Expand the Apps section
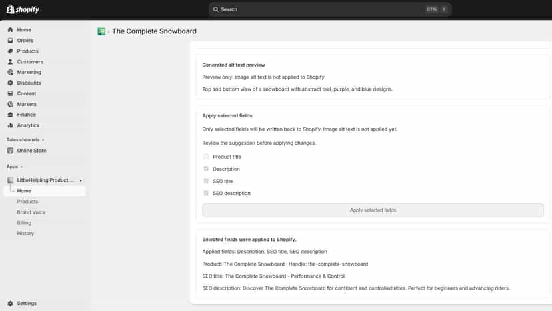This screenshot has height=311, width=552. [14, 166]
